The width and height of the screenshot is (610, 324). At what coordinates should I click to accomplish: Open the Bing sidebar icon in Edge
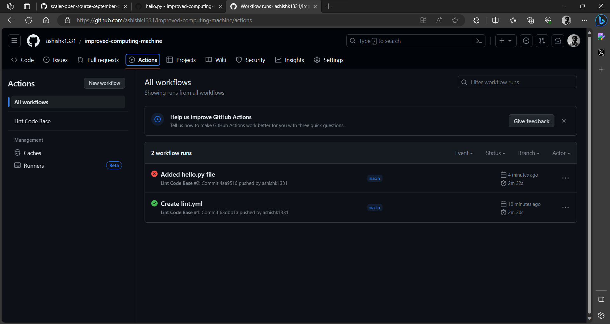coord(601,20)
